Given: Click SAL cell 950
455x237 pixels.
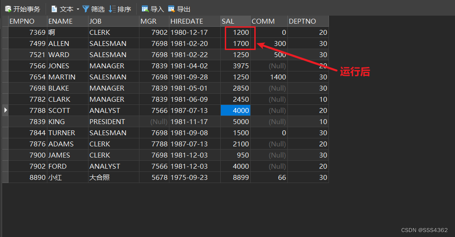Looking at the screenshot, I should tap(236, 155).
